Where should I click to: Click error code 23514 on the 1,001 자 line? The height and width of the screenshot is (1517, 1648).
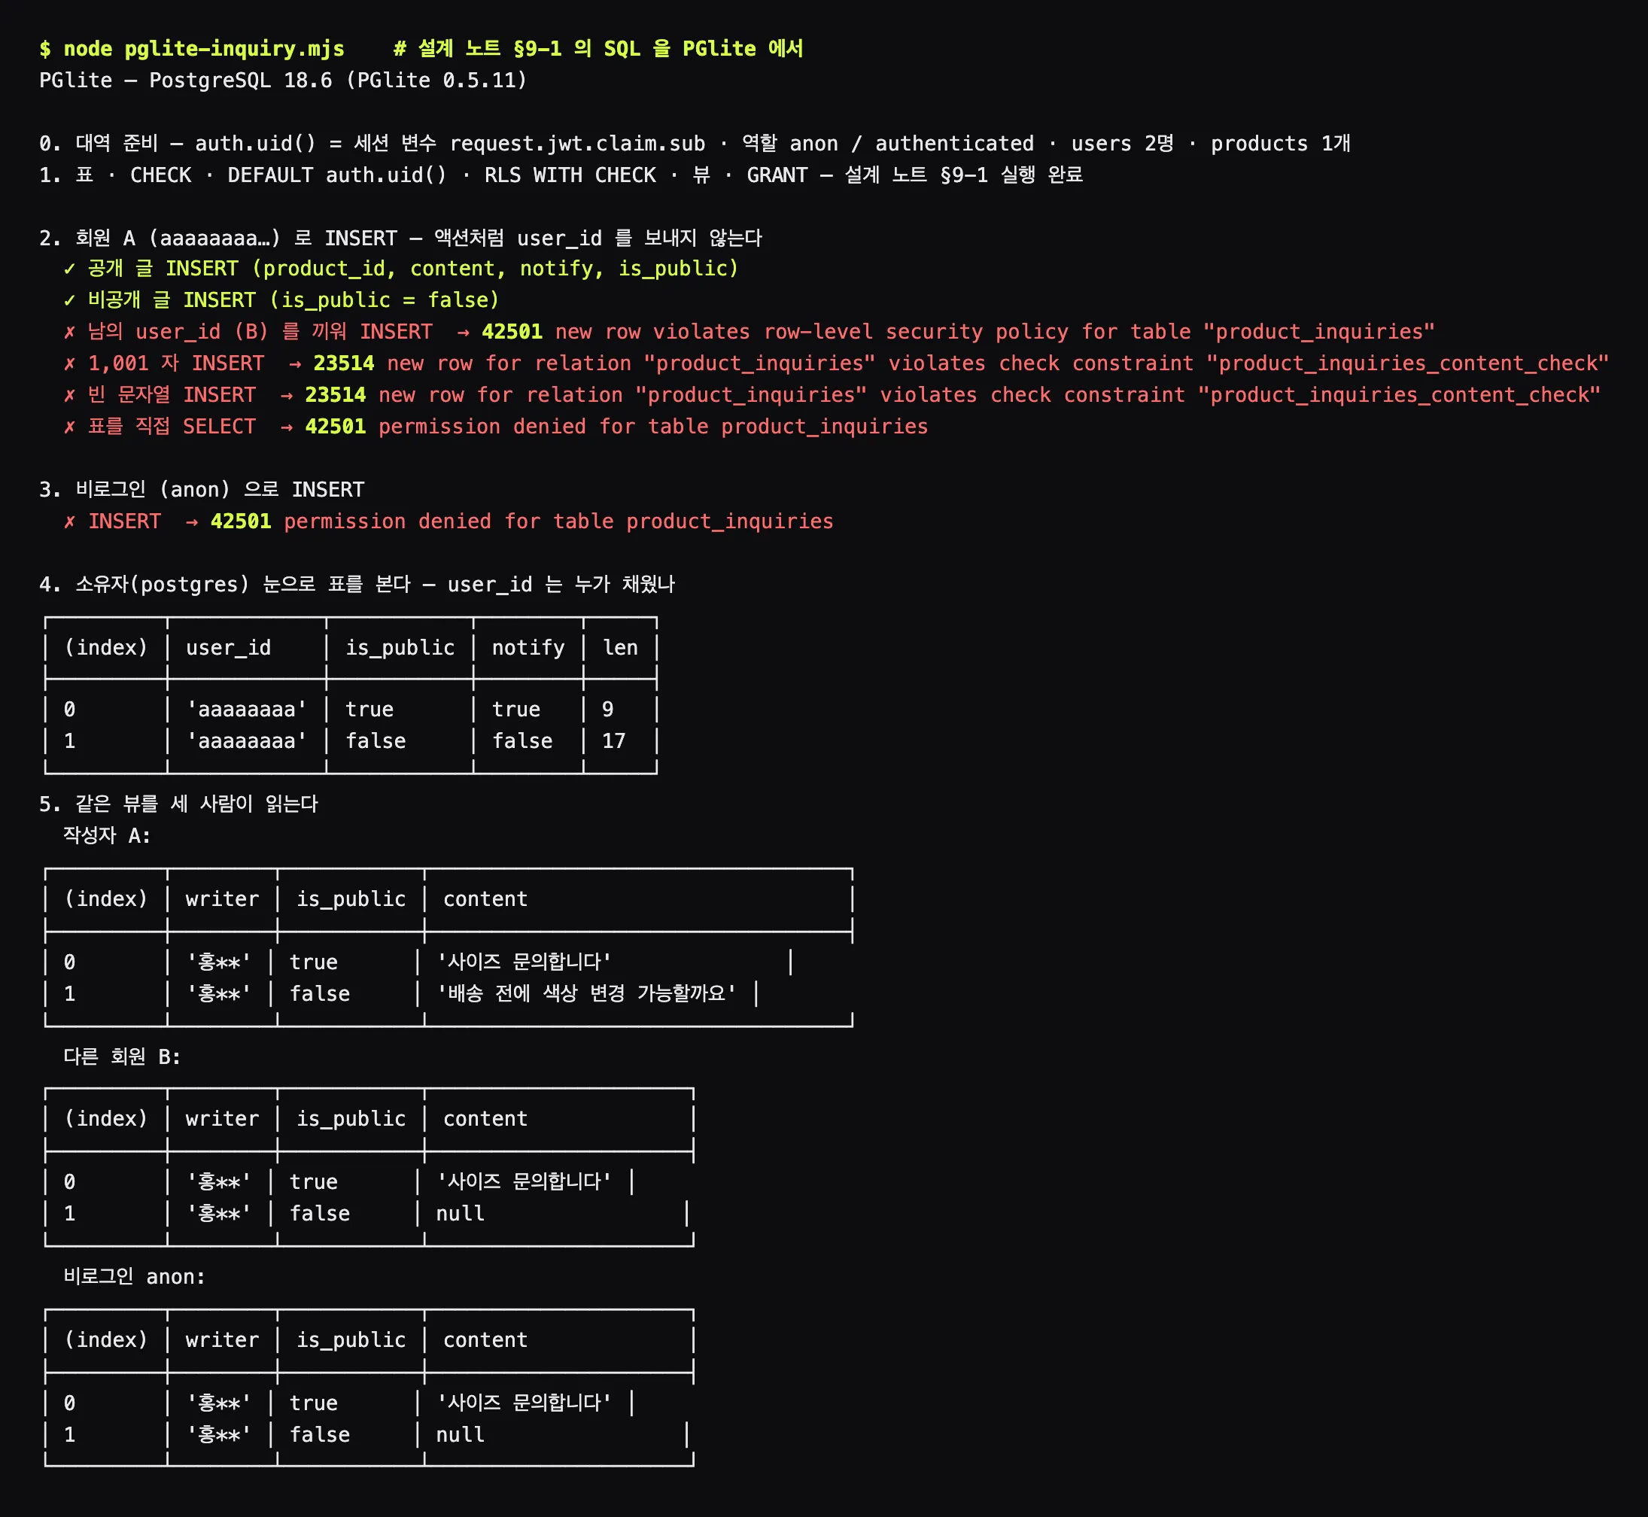click(344, 363)
